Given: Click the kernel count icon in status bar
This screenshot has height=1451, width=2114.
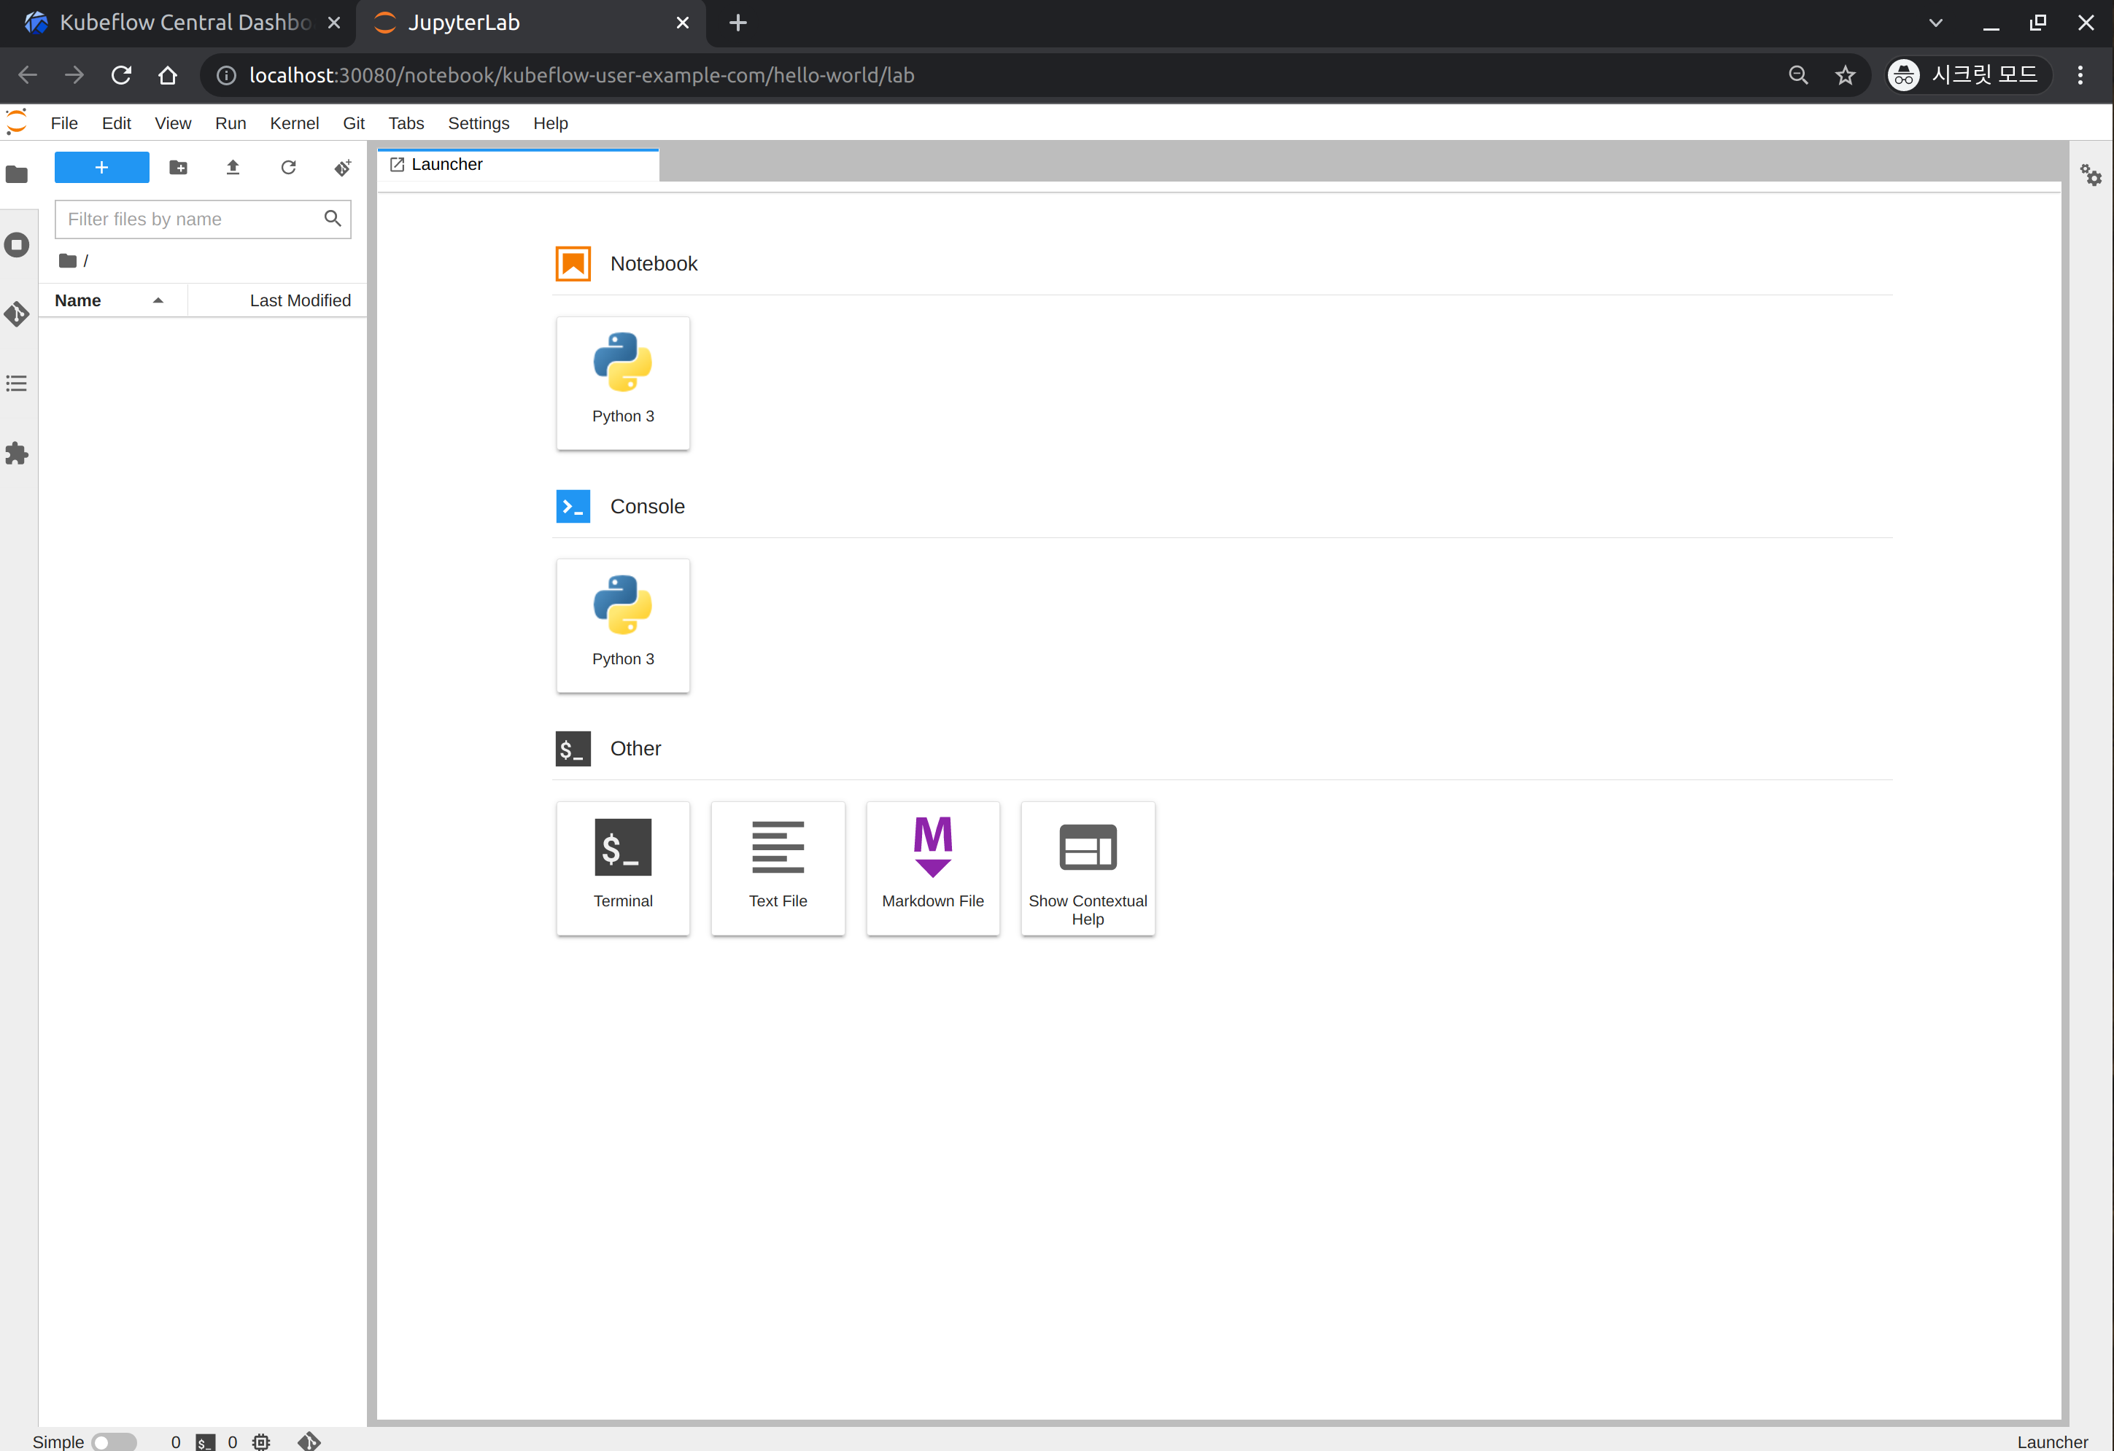Looking at the screenshot, I should click(262, 1442).
